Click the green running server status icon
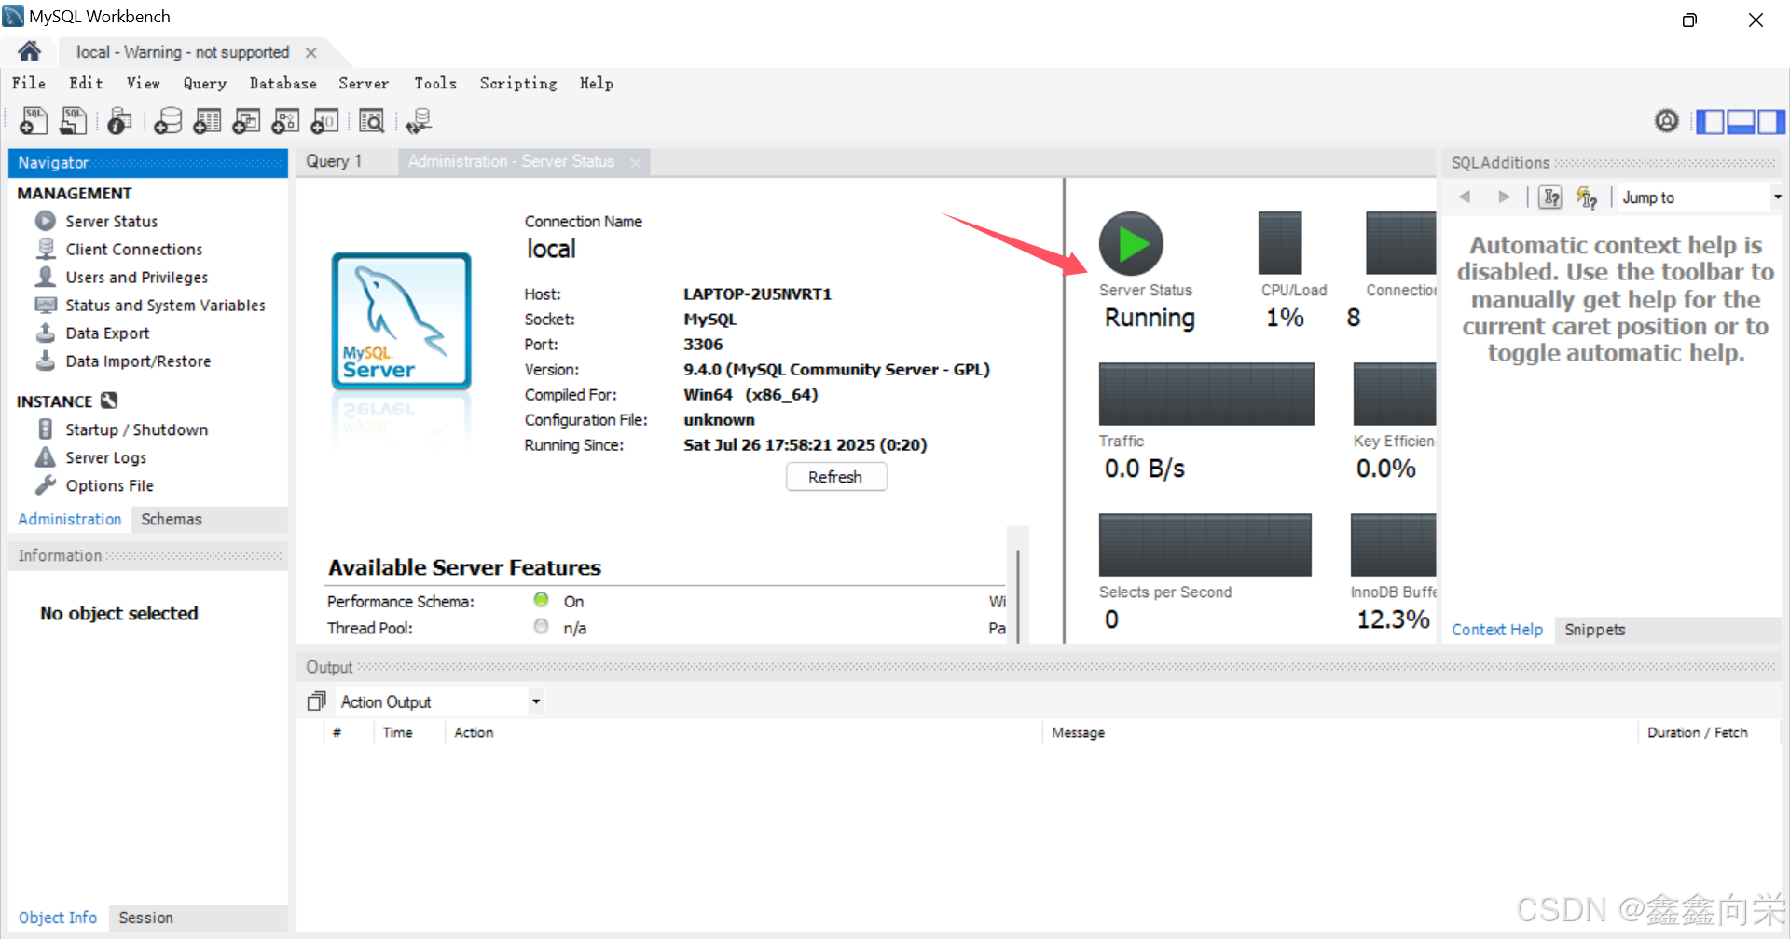Screen dimensions: 1790x939 click(x=1131, y=244)
